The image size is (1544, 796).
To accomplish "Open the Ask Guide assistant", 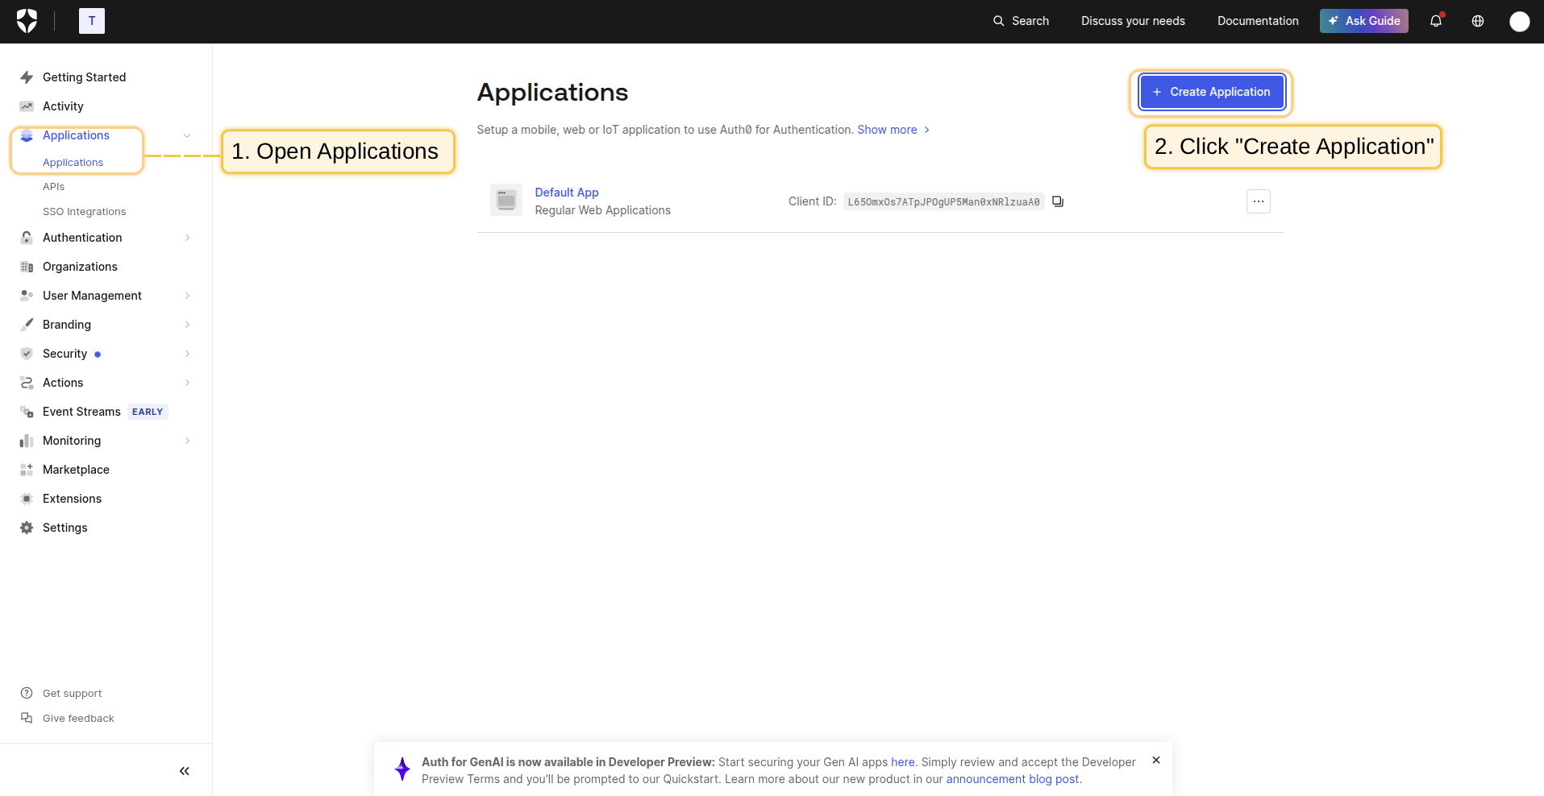I will click(1363, 21).
